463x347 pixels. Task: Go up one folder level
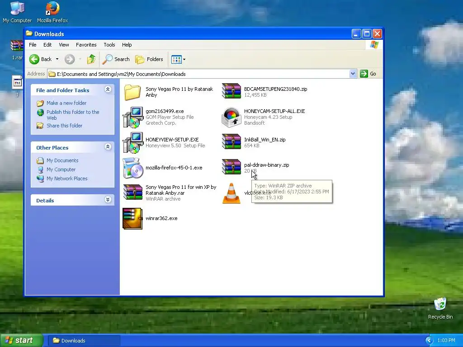(x=91, y=59)
